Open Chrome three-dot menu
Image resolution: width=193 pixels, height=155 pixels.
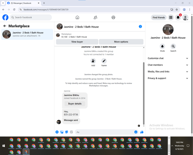pyautogui.click(x=190, y=9)
